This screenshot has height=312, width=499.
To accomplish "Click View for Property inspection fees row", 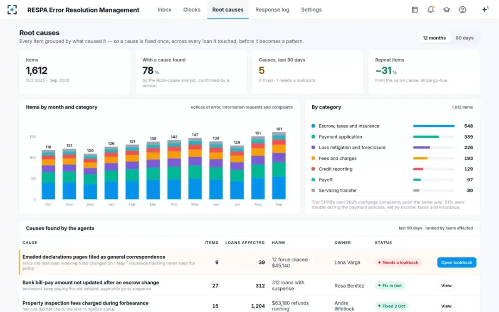I will click(x=446, y=306).
